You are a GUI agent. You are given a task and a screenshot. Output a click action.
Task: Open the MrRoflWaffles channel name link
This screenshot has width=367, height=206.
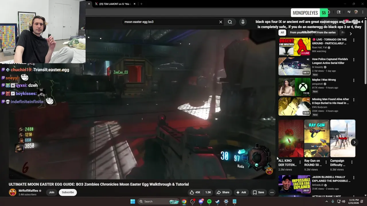tap(28, 191)
